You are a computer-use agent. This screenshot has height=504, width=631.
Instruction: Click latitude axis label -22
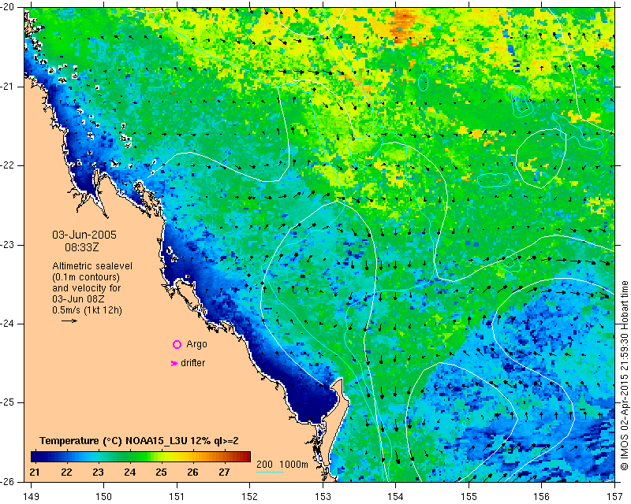tap(7, 165)
